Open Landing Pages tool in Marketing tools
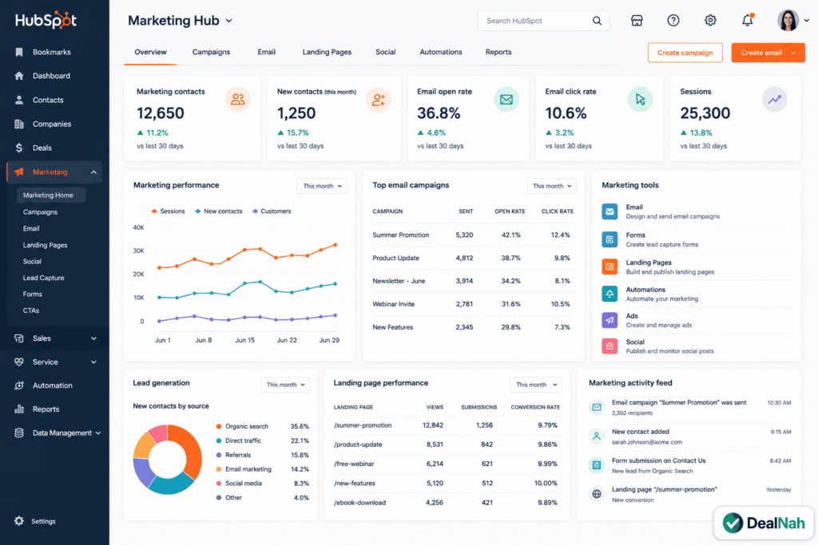 coord(696,267)
